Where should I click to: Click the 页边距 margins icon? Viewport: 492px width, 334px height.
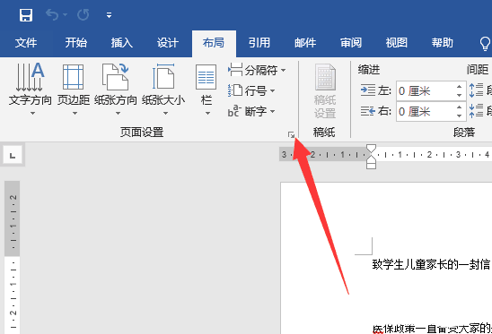point(73,77)
